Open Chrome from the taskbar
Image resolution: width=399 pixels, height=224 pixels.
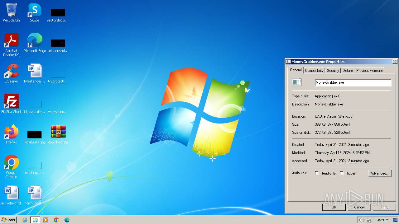56,220
